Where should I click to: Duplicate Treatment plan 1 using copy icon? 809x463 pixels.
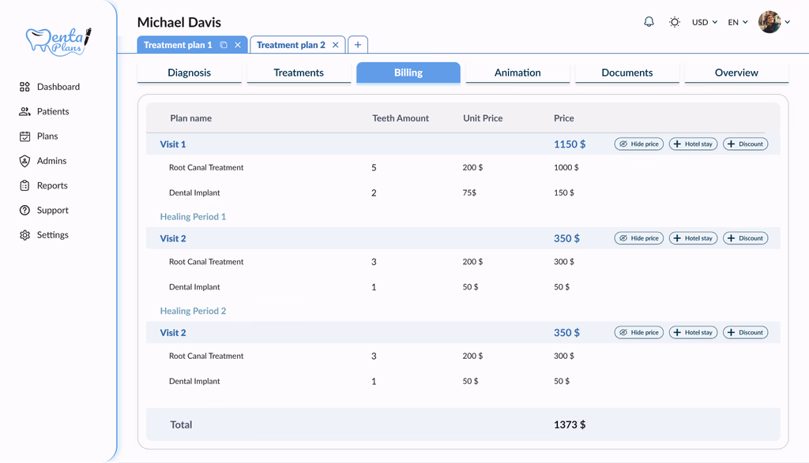coord(224,45)
